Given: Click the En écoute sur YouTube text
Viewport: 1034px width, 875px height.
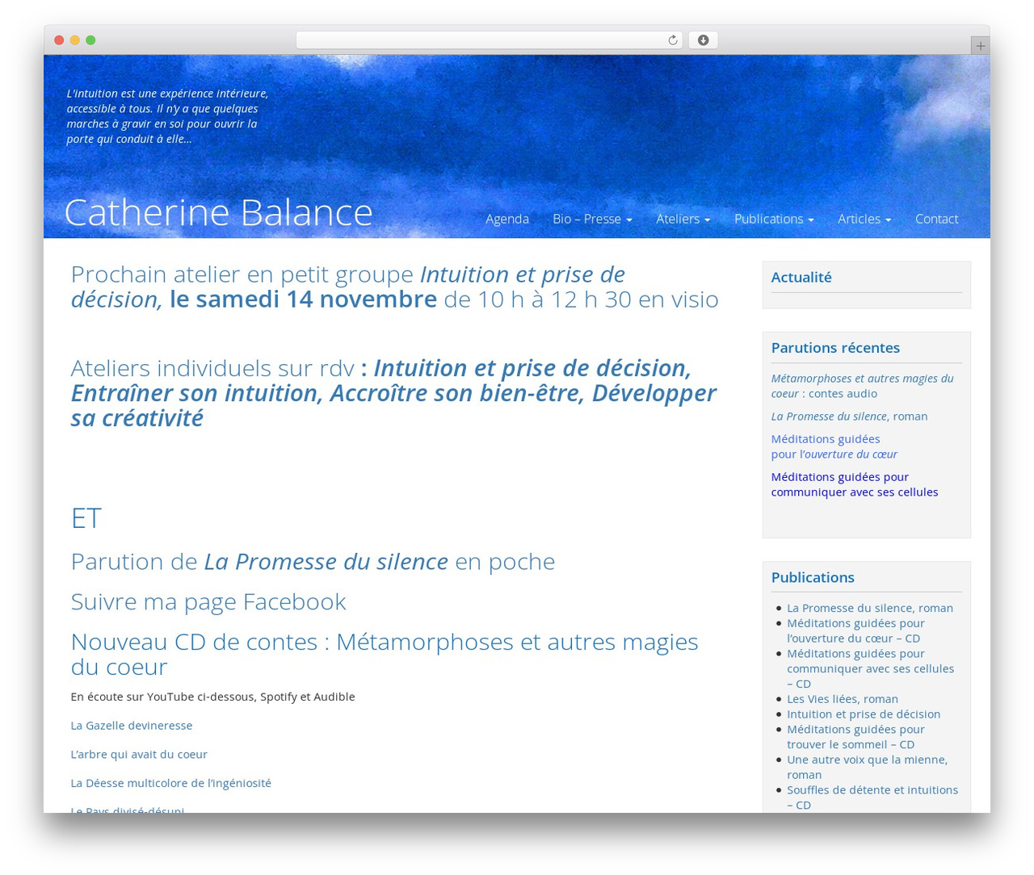Looking at the screenshot, I should 212,697.
